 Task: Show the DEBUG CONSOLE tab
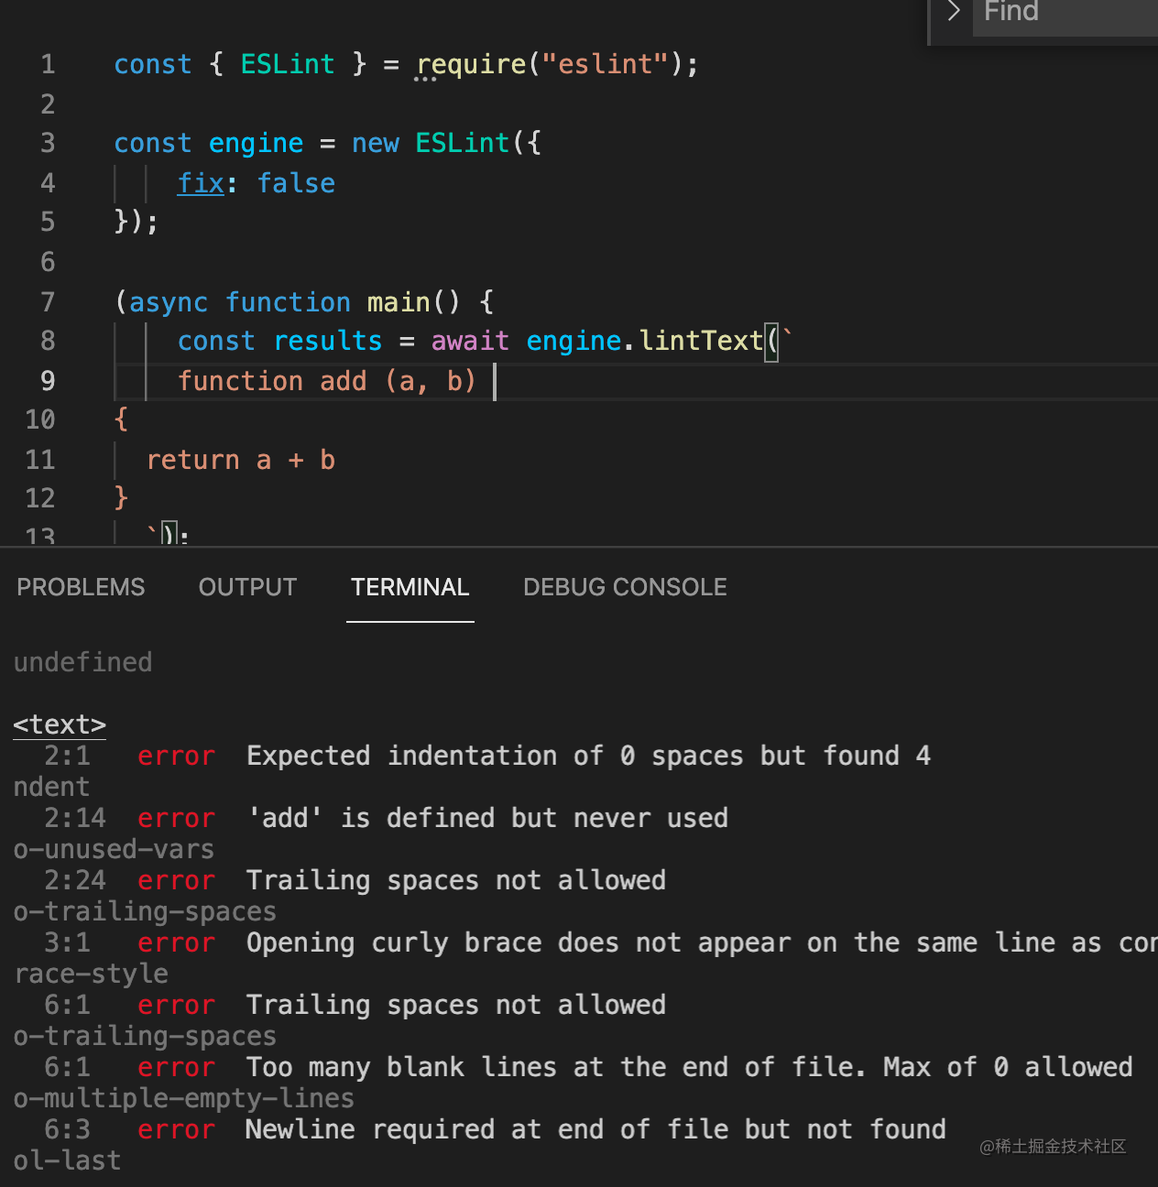[x=625, y=587]
